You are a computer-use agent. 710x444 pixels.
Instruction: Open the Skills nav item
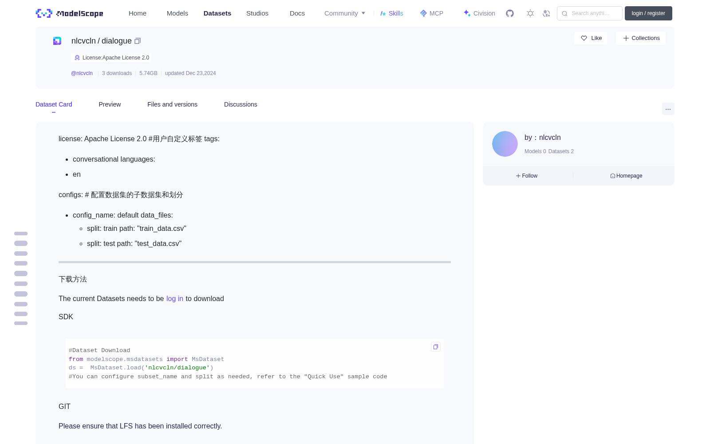[391, 13]
